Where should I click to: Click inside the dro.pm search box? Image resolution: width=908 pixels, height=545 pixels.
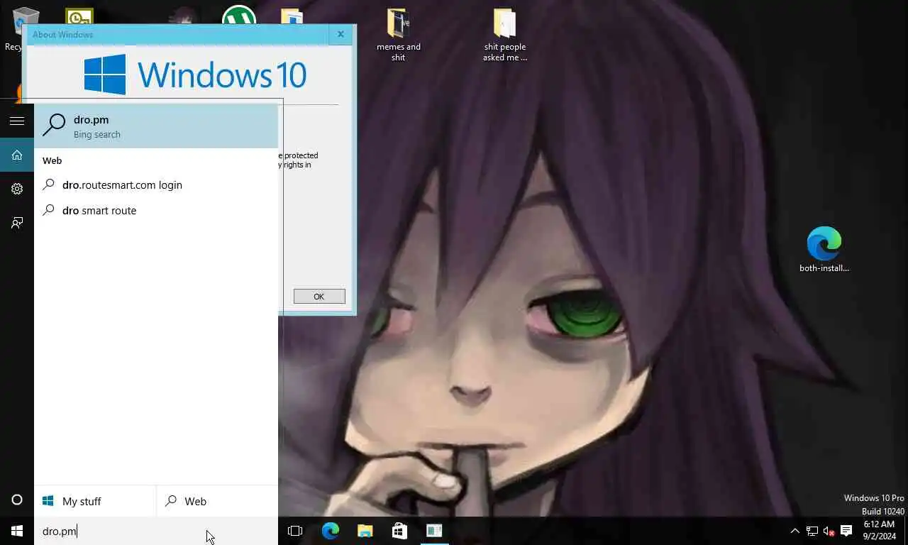(x=156, y=531)
